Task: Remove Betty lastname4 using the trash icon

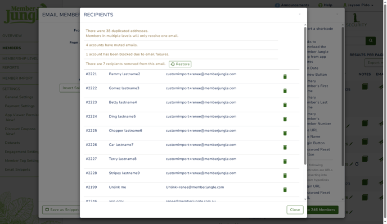Action: coord(285,105)
